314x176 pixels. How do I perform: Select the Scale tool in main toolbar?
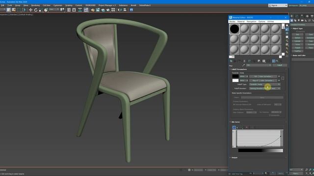click(x=41, y=10)
